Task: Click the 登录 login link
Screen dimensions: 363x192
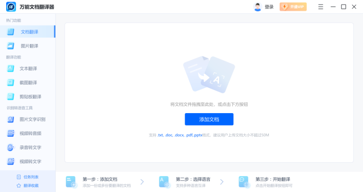Action: (x=269, y=7)
